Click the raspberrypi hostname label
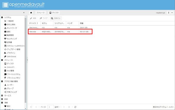Screen dimensions: 175x110 tap(160, 13)
